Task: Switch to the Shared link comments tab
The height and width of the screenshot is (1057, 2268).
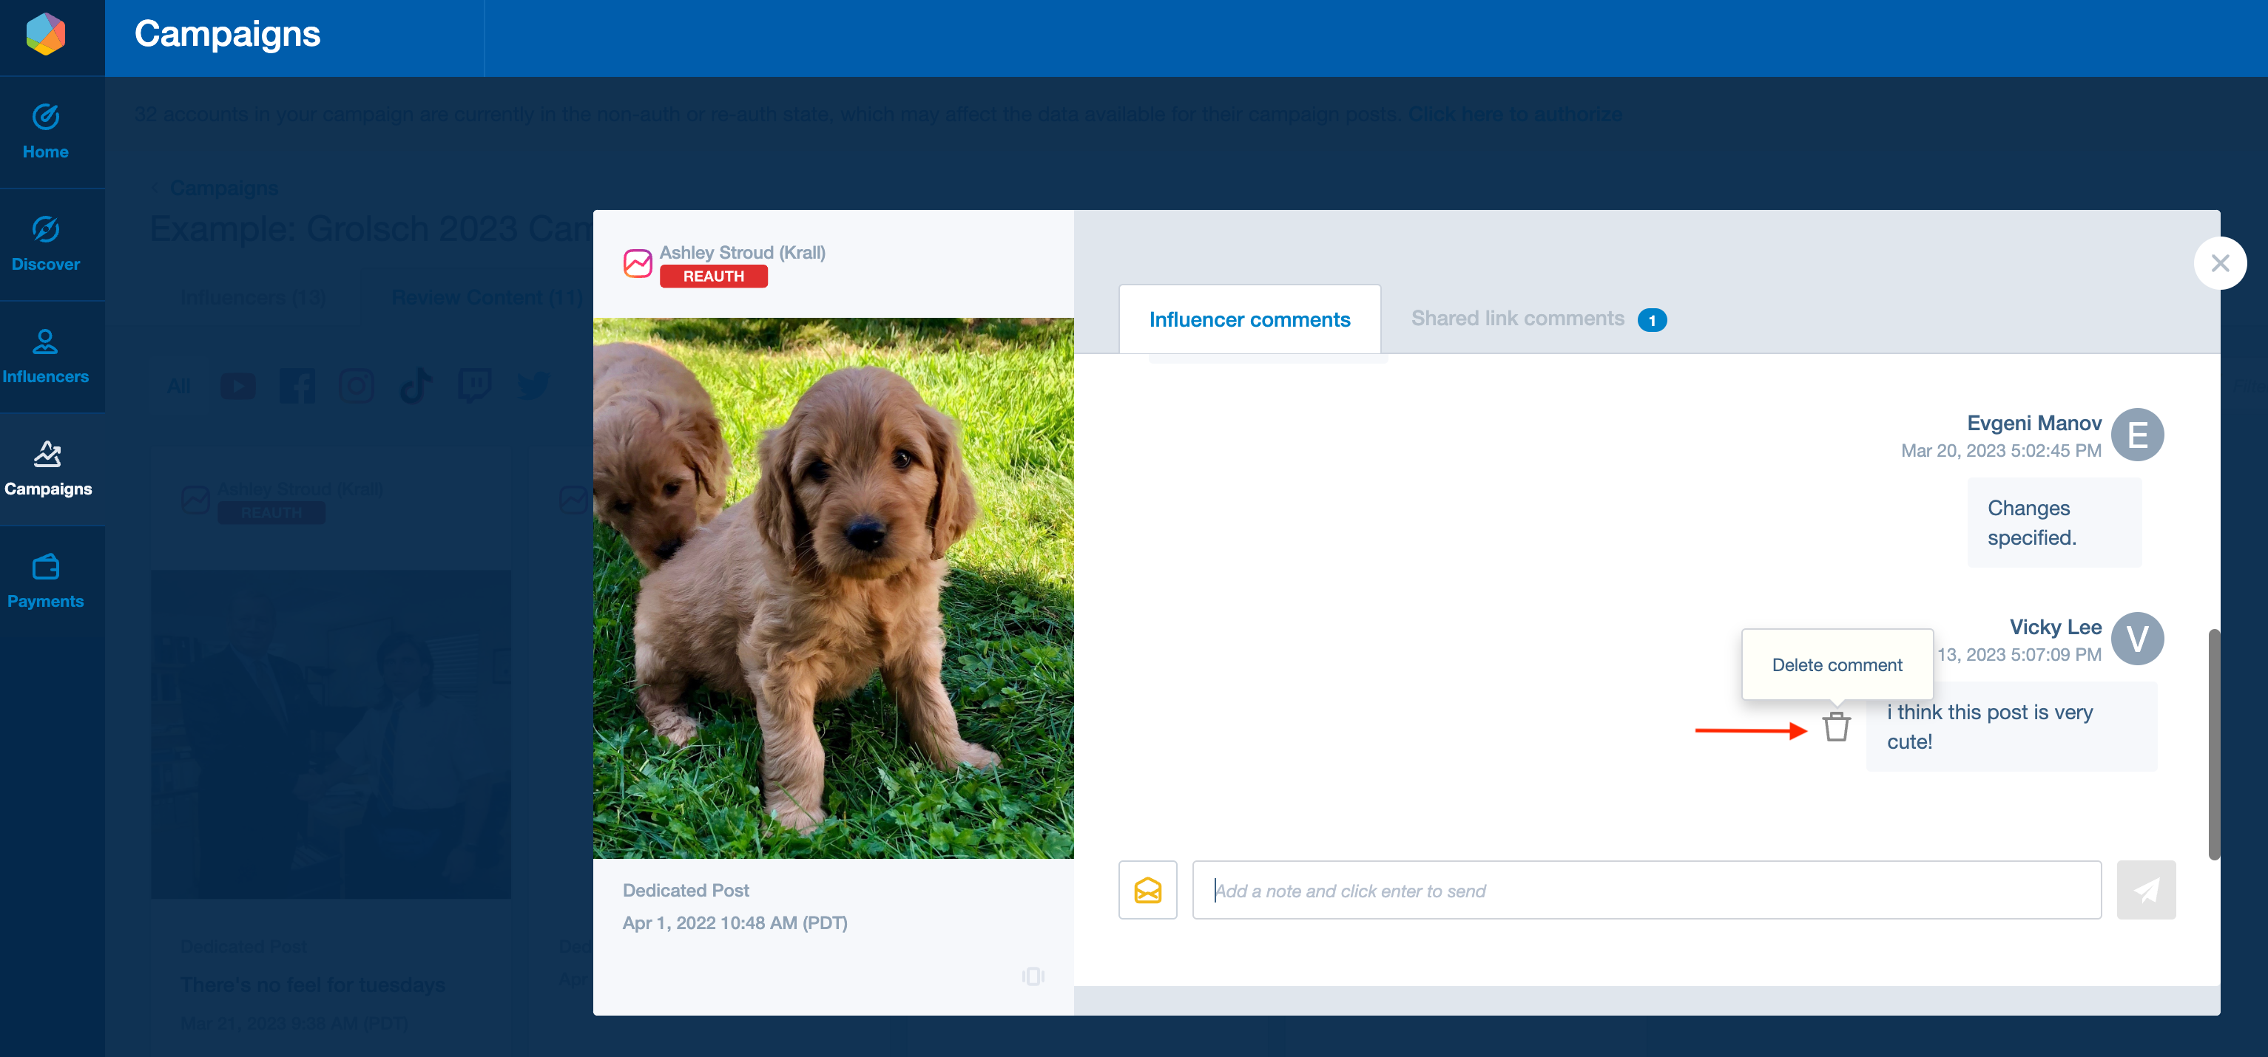Action: (x=1538, y=319)
